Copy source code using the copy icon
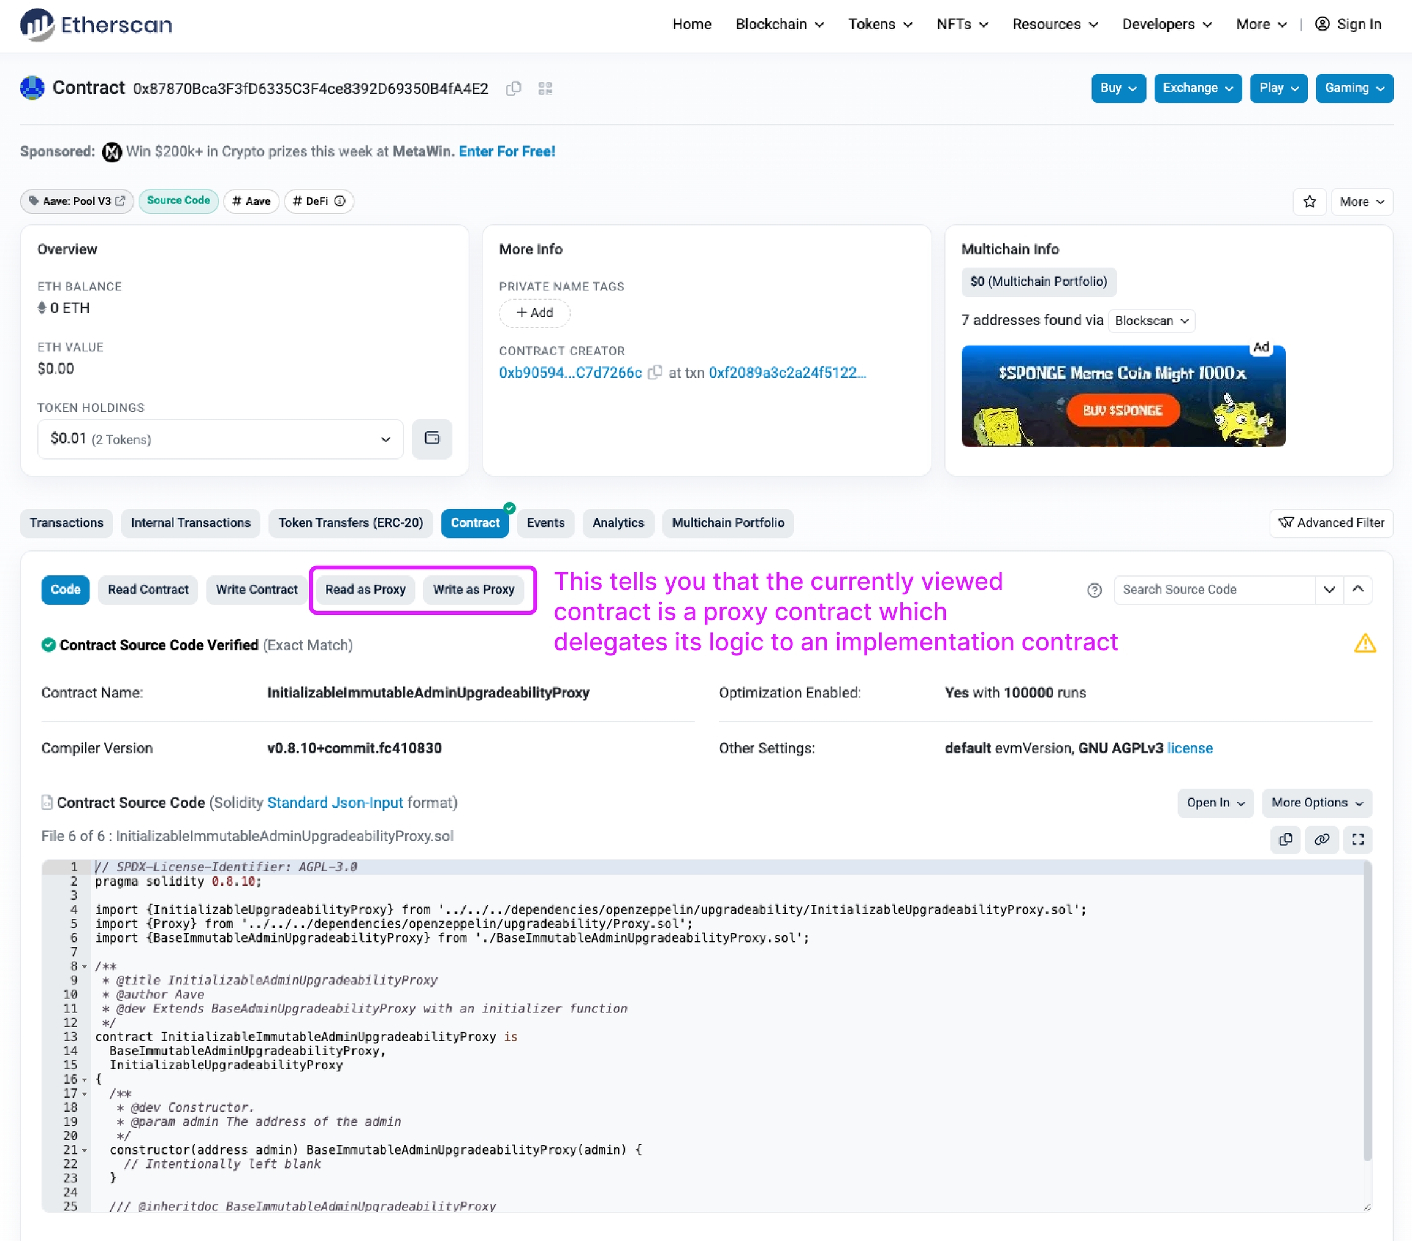Viewport: 1412px width, 1241px height. pyautogui.click(x=1285, y=840)
